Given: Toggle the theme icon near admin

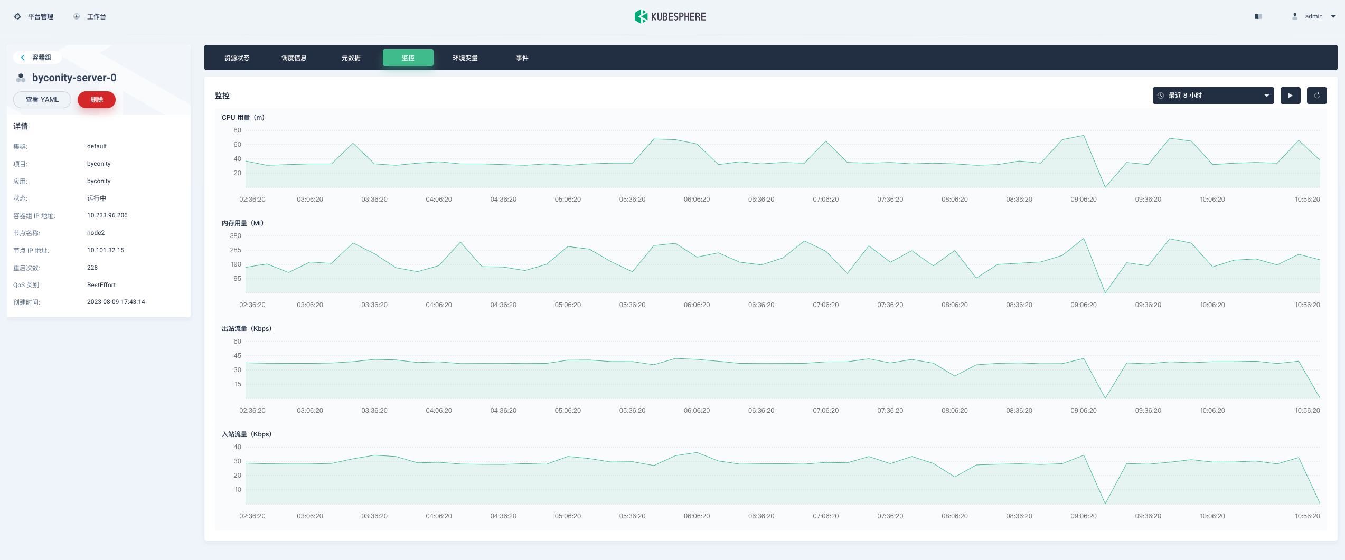Looking at the screenshot, I should [1258, 16].
